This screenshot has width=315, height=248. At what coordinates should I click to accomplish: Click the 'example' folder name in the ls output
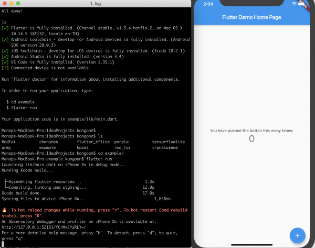tap(47, 148)
